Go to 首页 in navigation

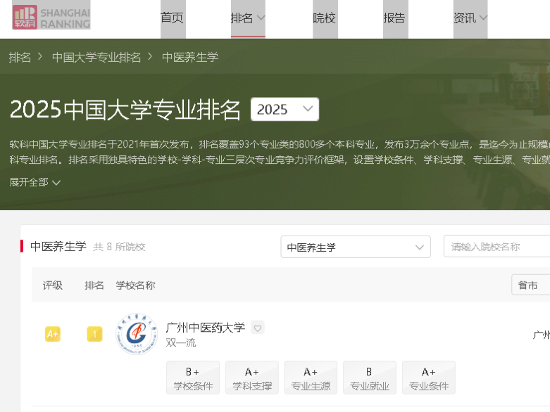pos(173,18)
